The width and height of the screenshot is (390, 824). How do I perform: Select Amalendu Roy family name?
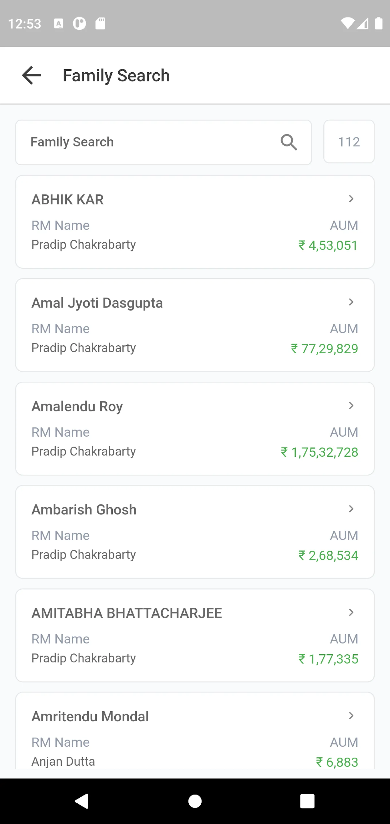pyautogui.click(x=77, y=407)
